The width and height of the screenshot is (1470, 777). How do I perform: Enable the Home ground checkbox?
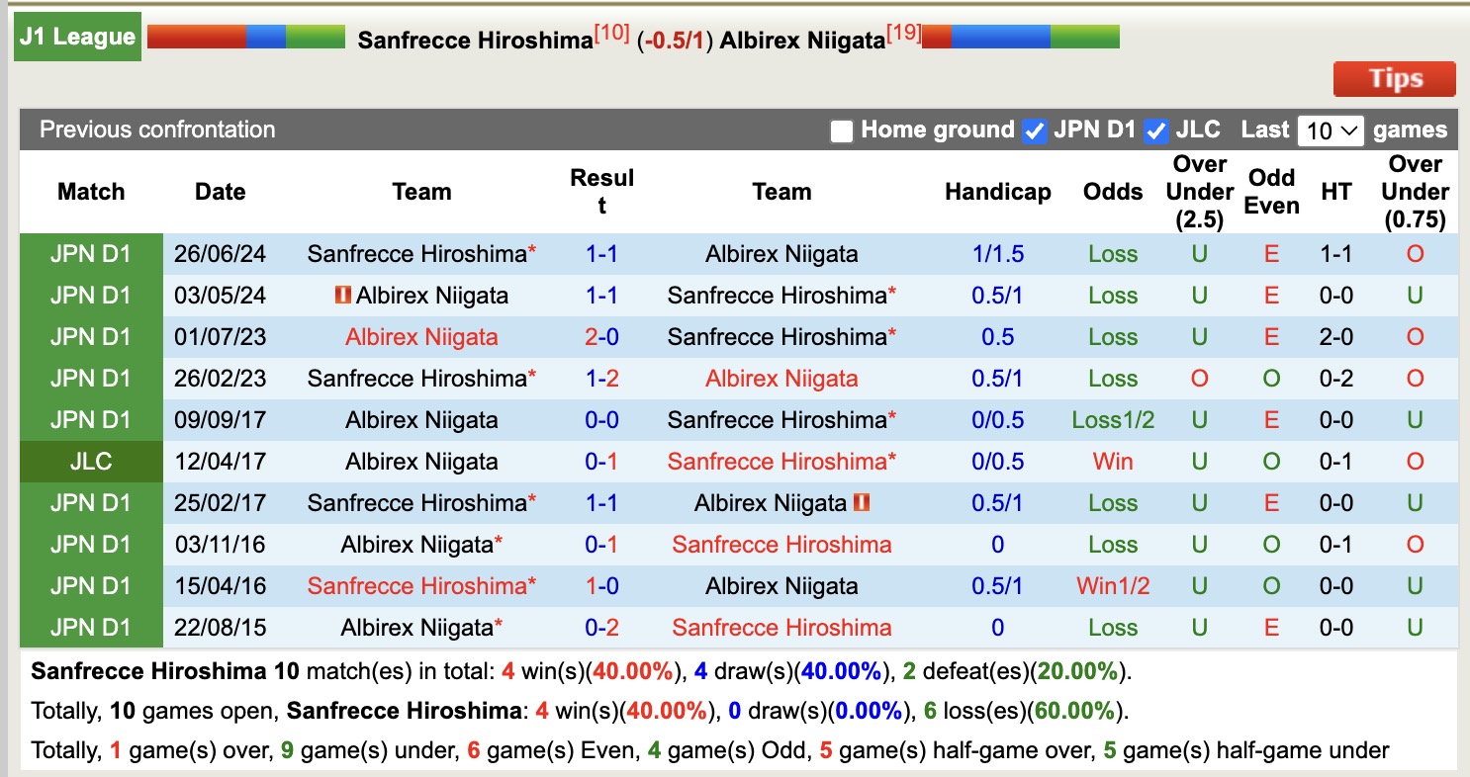[842, 129]
